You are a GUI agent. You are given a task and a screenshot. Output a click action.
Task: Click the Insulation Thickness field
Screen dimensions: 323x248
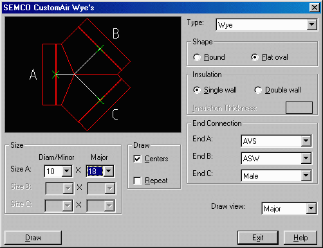(x=299, y=107)
